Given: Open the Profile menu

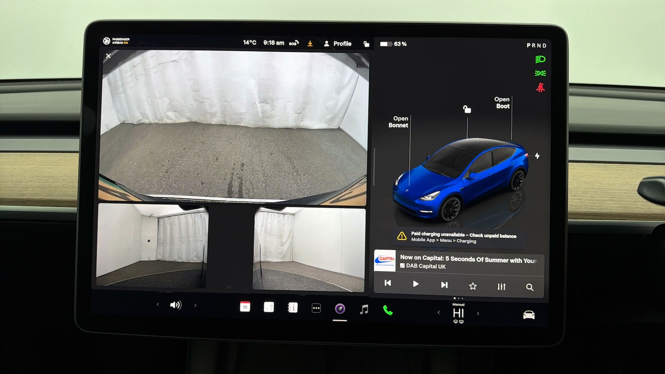Looking at the screenshot, I should tap(338, 43).
